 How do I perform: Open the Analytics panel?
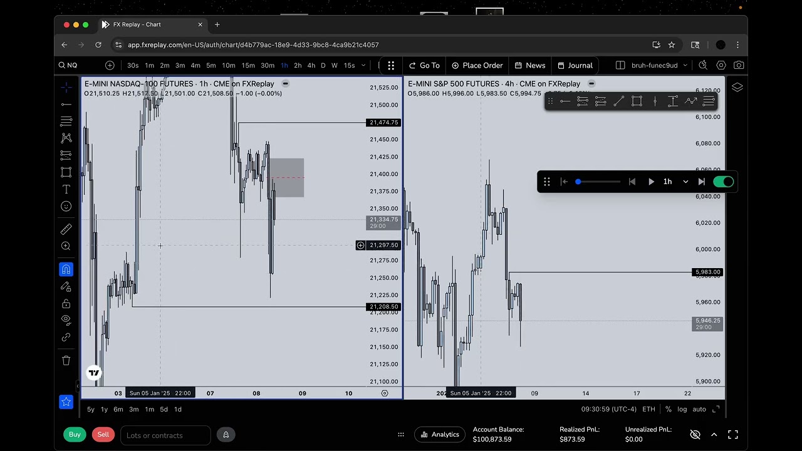(x=440, y=435)
